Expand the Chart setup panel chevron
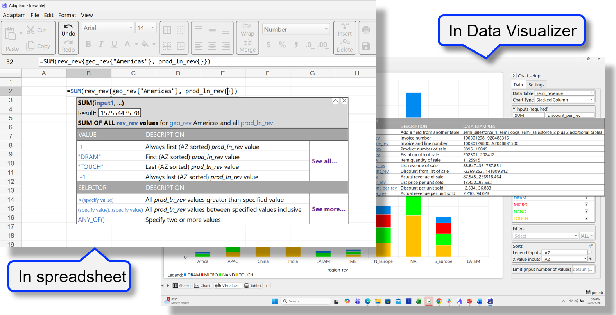The width and height of the screenshot is (616, 315). (514, 75)
